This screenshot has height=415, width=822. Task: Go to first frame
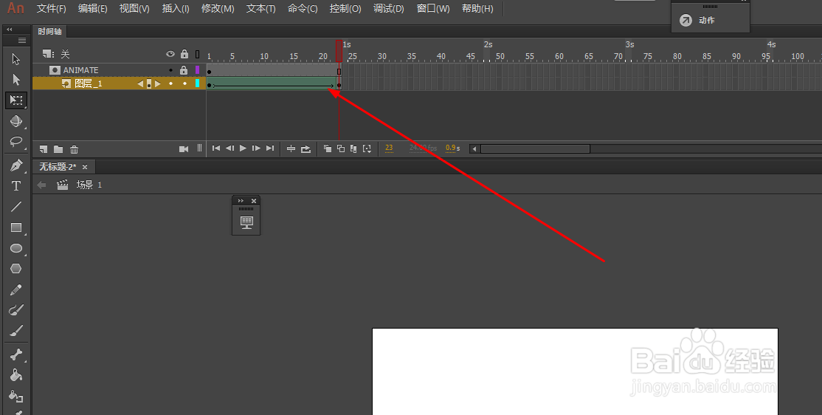click(216, 148)
